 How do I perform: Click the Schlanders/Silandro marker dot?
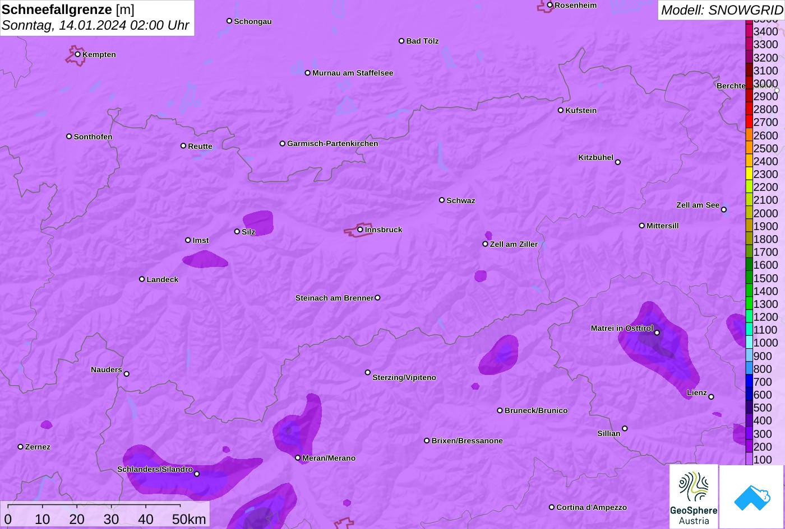197,474
